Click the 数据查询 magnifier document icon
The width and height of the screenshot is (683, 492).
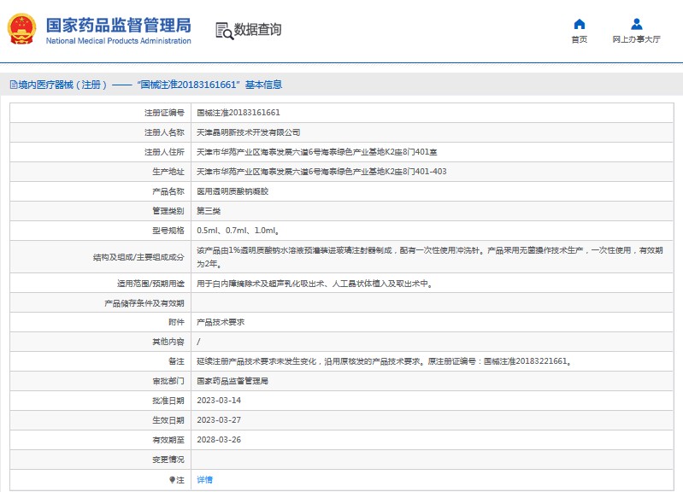tap(224, 30)
